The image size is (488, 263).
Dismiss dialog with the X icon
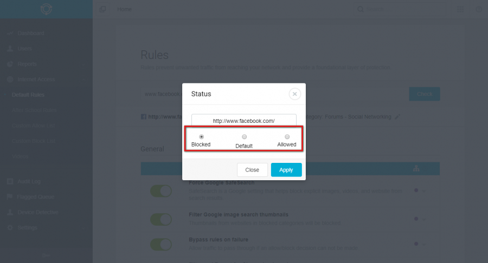[295, 94]
